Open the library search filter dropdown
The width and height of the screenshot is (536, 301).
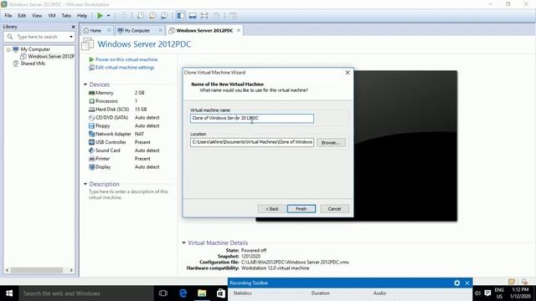(x=71, y=37)
